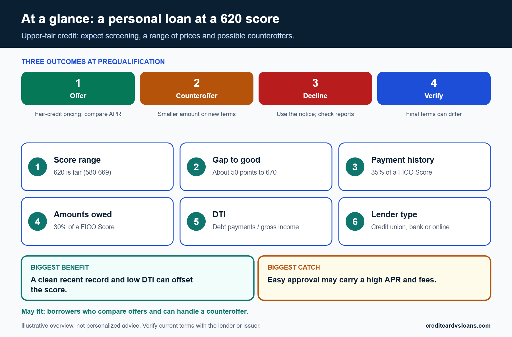Viewport: 512px width, 337px height.
Task: Select the number 2 badge beside Gap to good
Action: (196, 167)
